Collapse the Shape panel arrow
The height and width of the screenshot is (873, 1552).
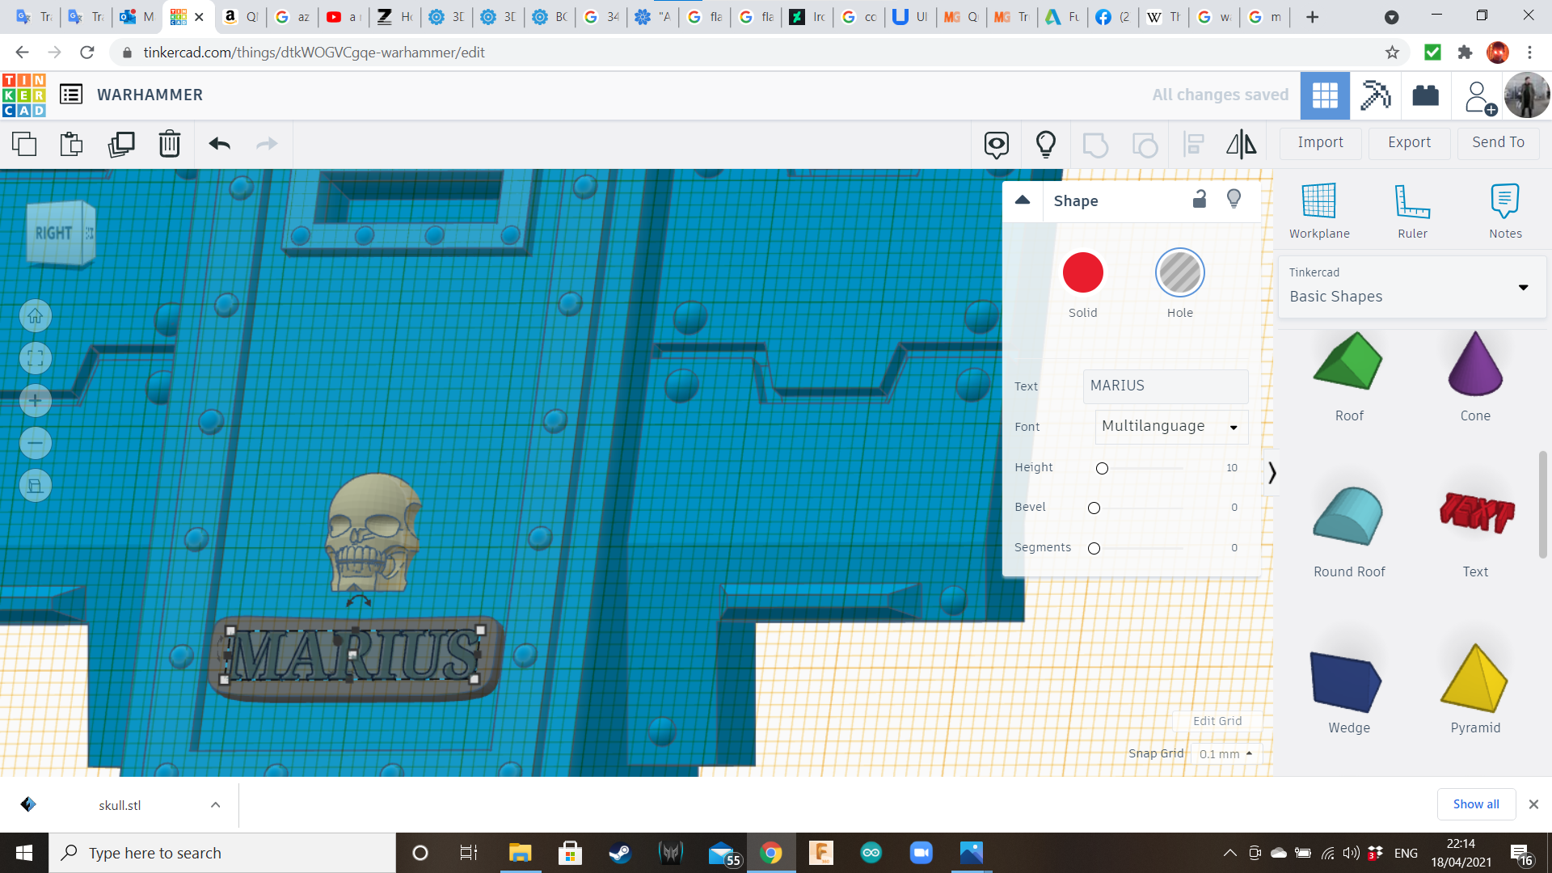pos(1023,200)
